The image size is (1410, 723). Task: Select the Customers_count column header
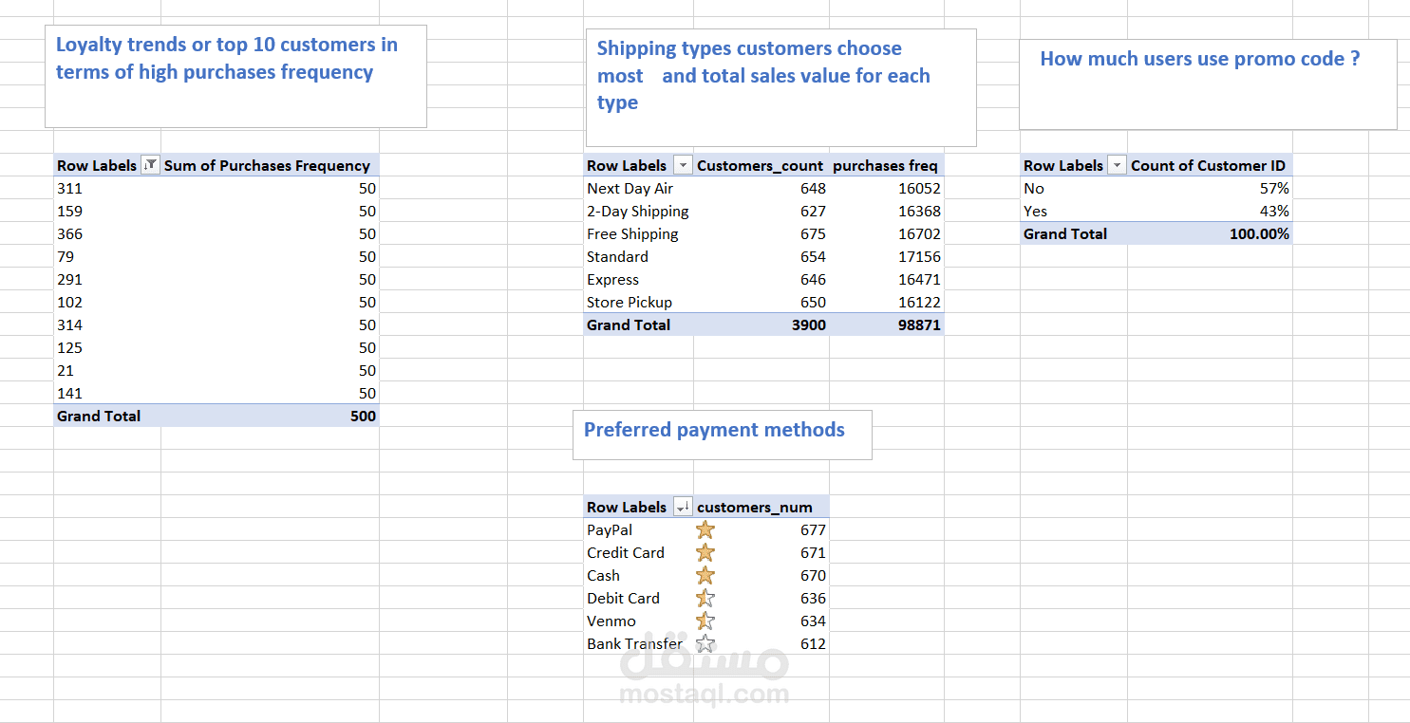[x=760, y=165]
